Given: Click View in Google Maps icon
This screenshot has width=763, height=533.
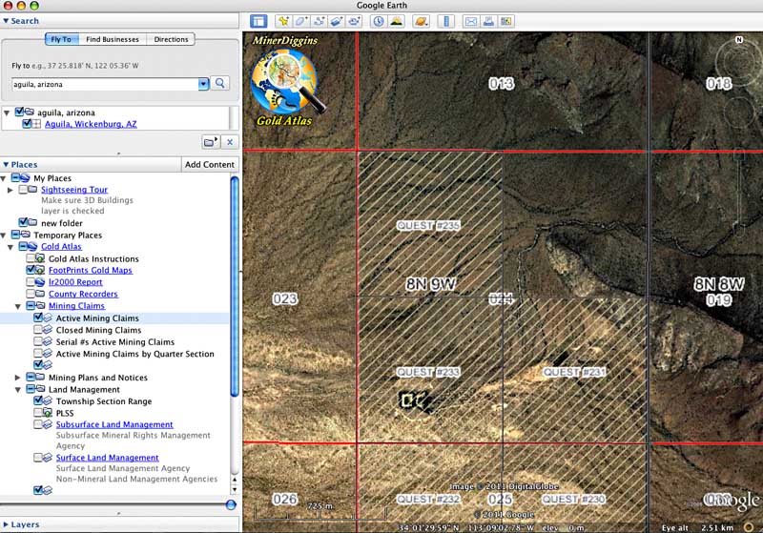Looking at the screenshot, I should click(506, 21).
